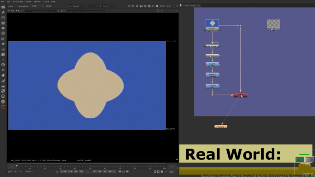Viewport: 315px width, 177px height.
Task: Toggle the region of interest icon beside 2D
Action: tap(157, 11)
